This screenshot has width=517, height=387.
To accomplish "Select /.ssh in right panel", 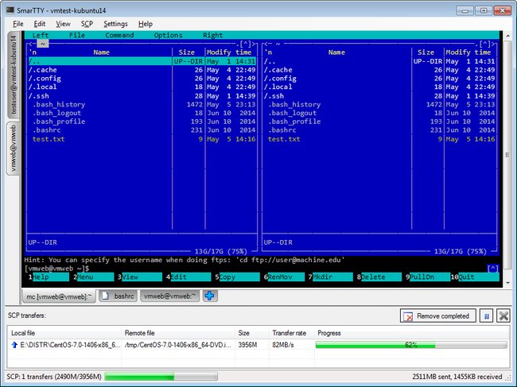I will point(379,96).
